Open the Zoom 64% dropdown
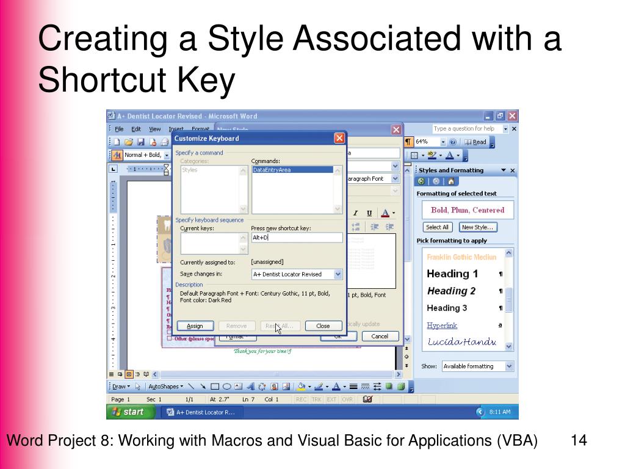 (443, 142)
